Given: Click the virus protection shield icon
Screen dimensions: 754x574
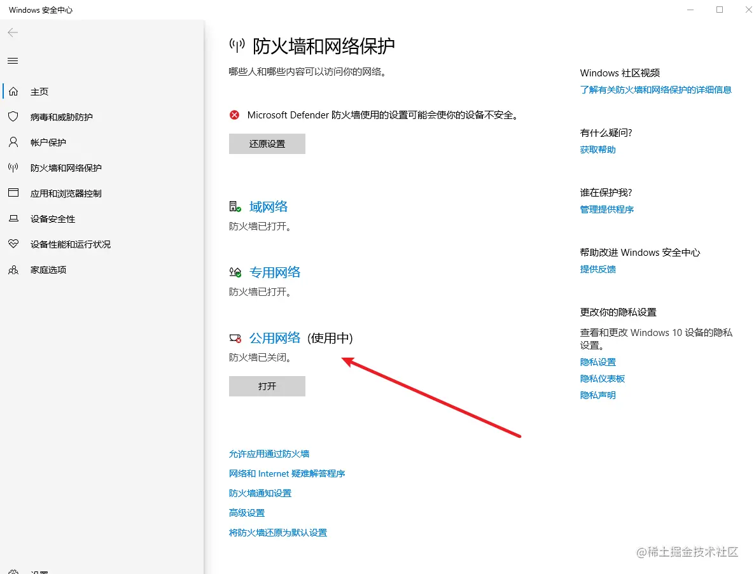Looking at the screenshot, I should 13,117.
